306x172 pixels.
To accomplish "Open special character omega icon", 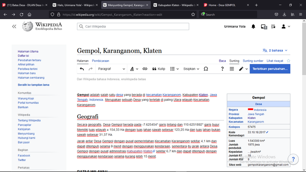I will click(206, 69).
